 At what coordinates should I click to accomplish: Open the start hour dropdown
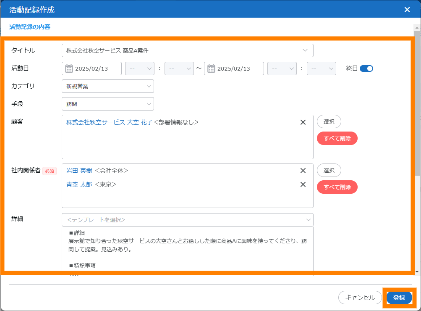click(140, 69)
